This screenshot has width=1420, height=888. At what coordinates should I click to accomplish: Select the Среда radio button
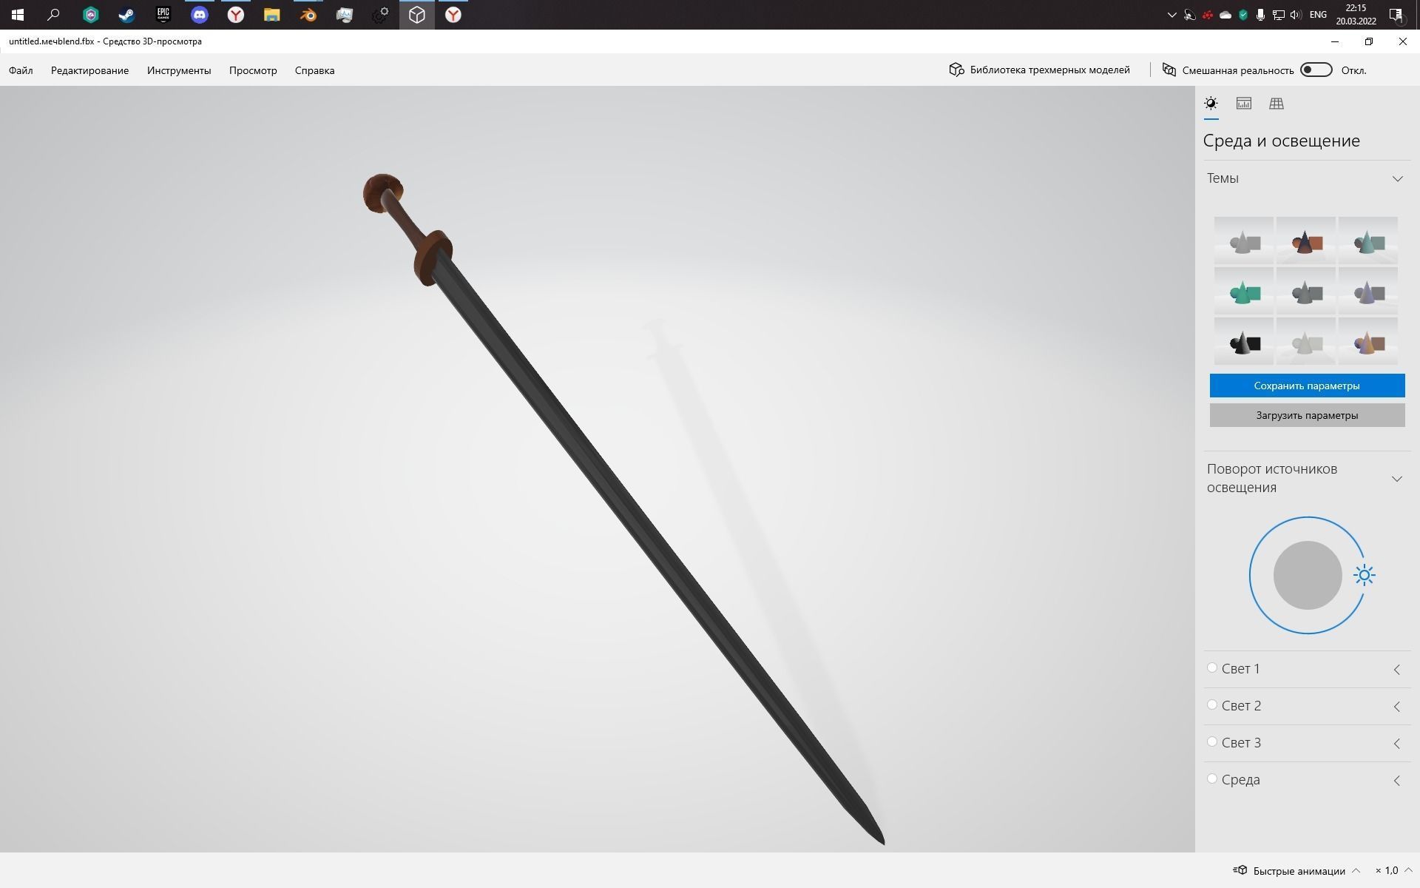1211,778
